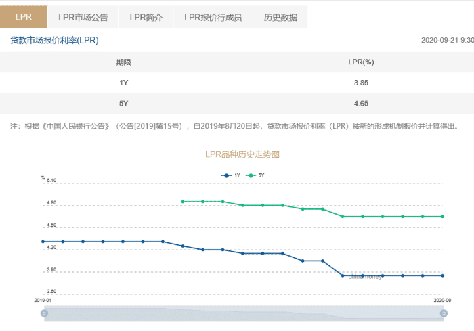
Task: Open the LPR市场公告 tab
Action: (x=84, y=17)
